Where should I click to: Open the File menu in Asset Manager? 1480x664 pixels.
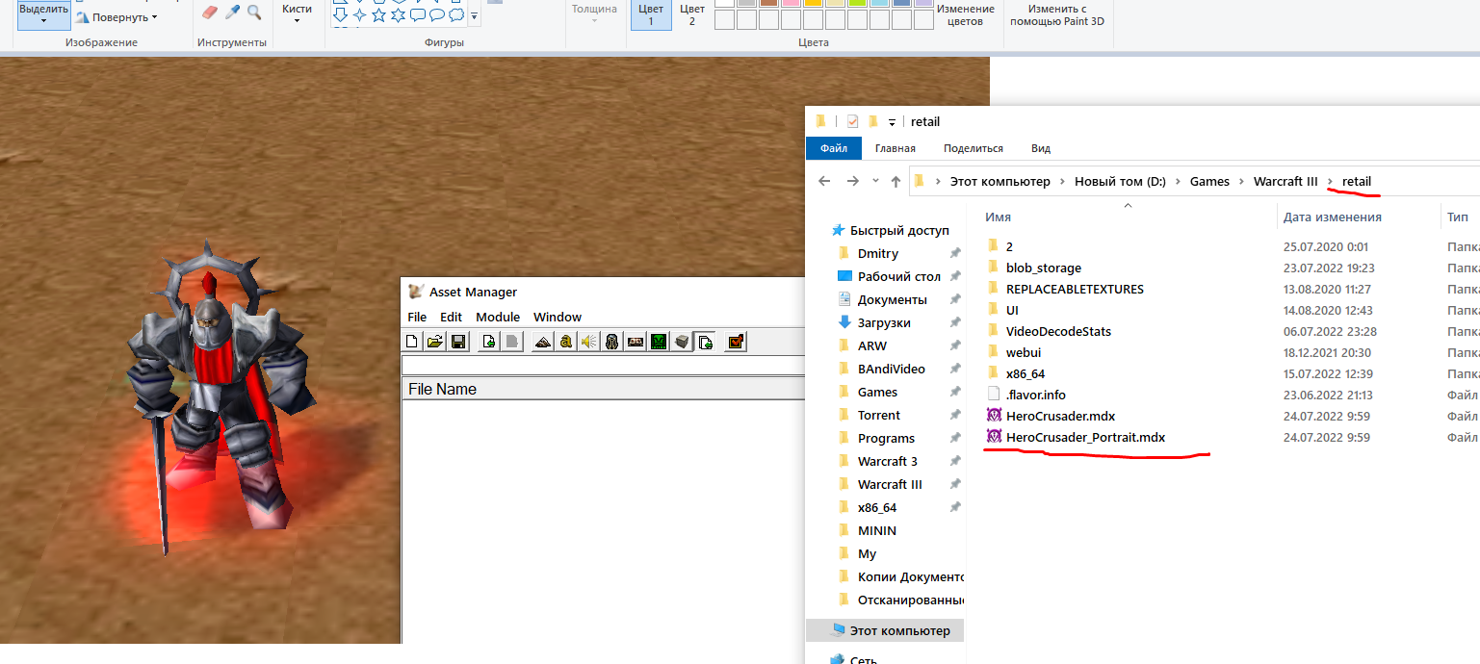[417, 317]
